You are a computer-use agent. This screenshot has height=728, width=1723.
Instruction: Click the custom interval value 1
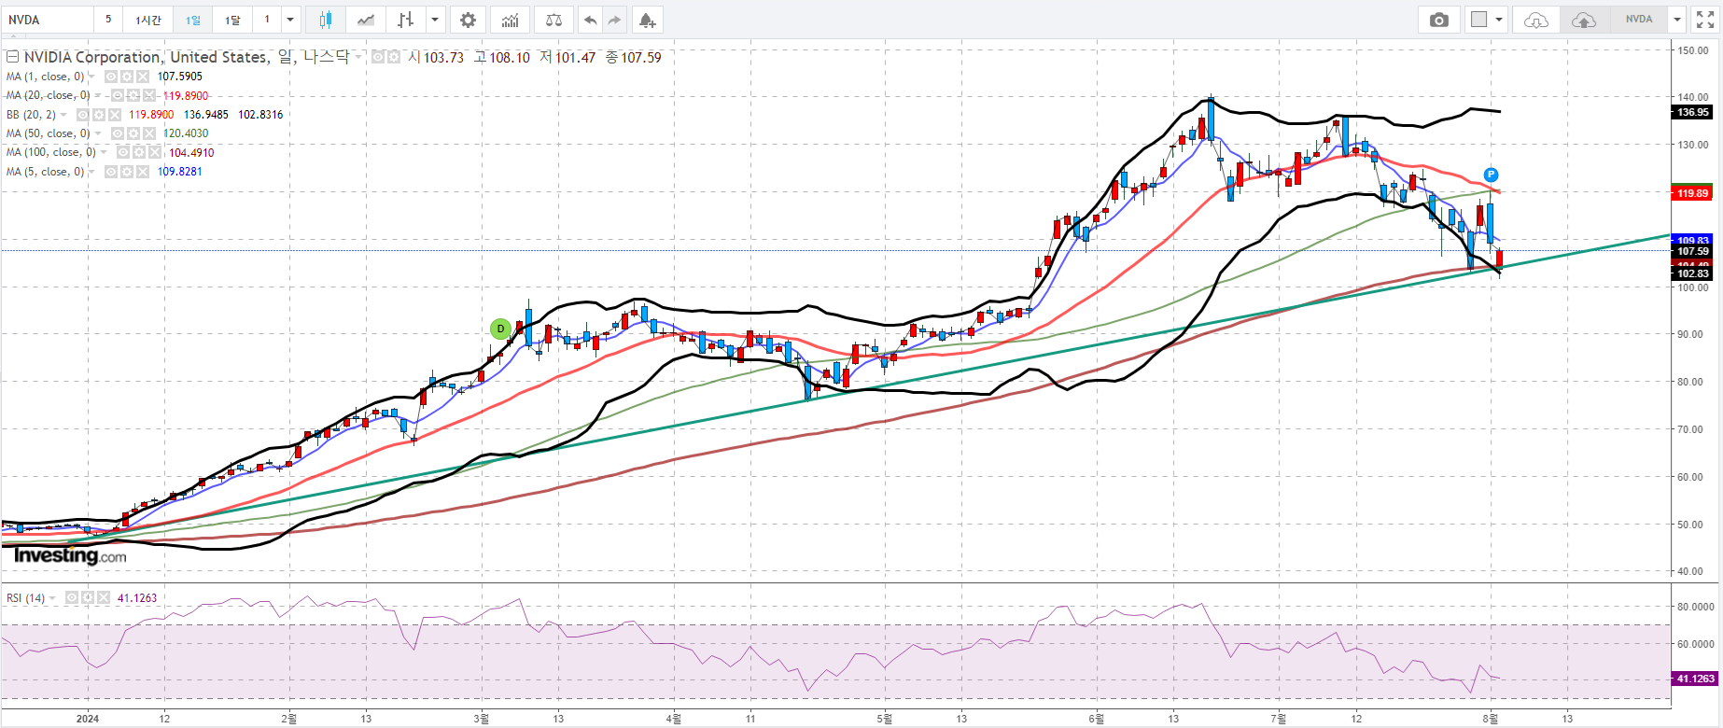267,20
